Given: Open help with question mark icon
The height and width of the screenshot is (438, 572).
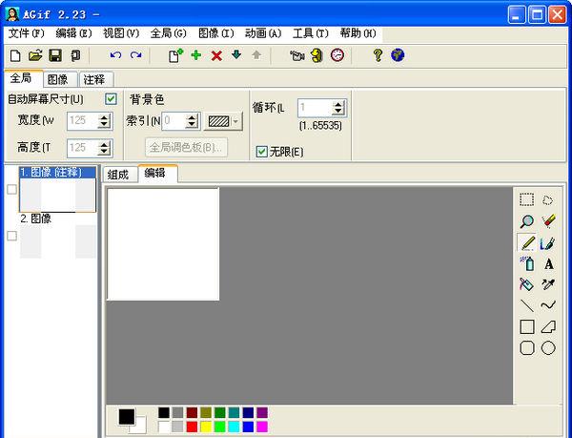Looking at the screenshot, I should tap(378, 55).
